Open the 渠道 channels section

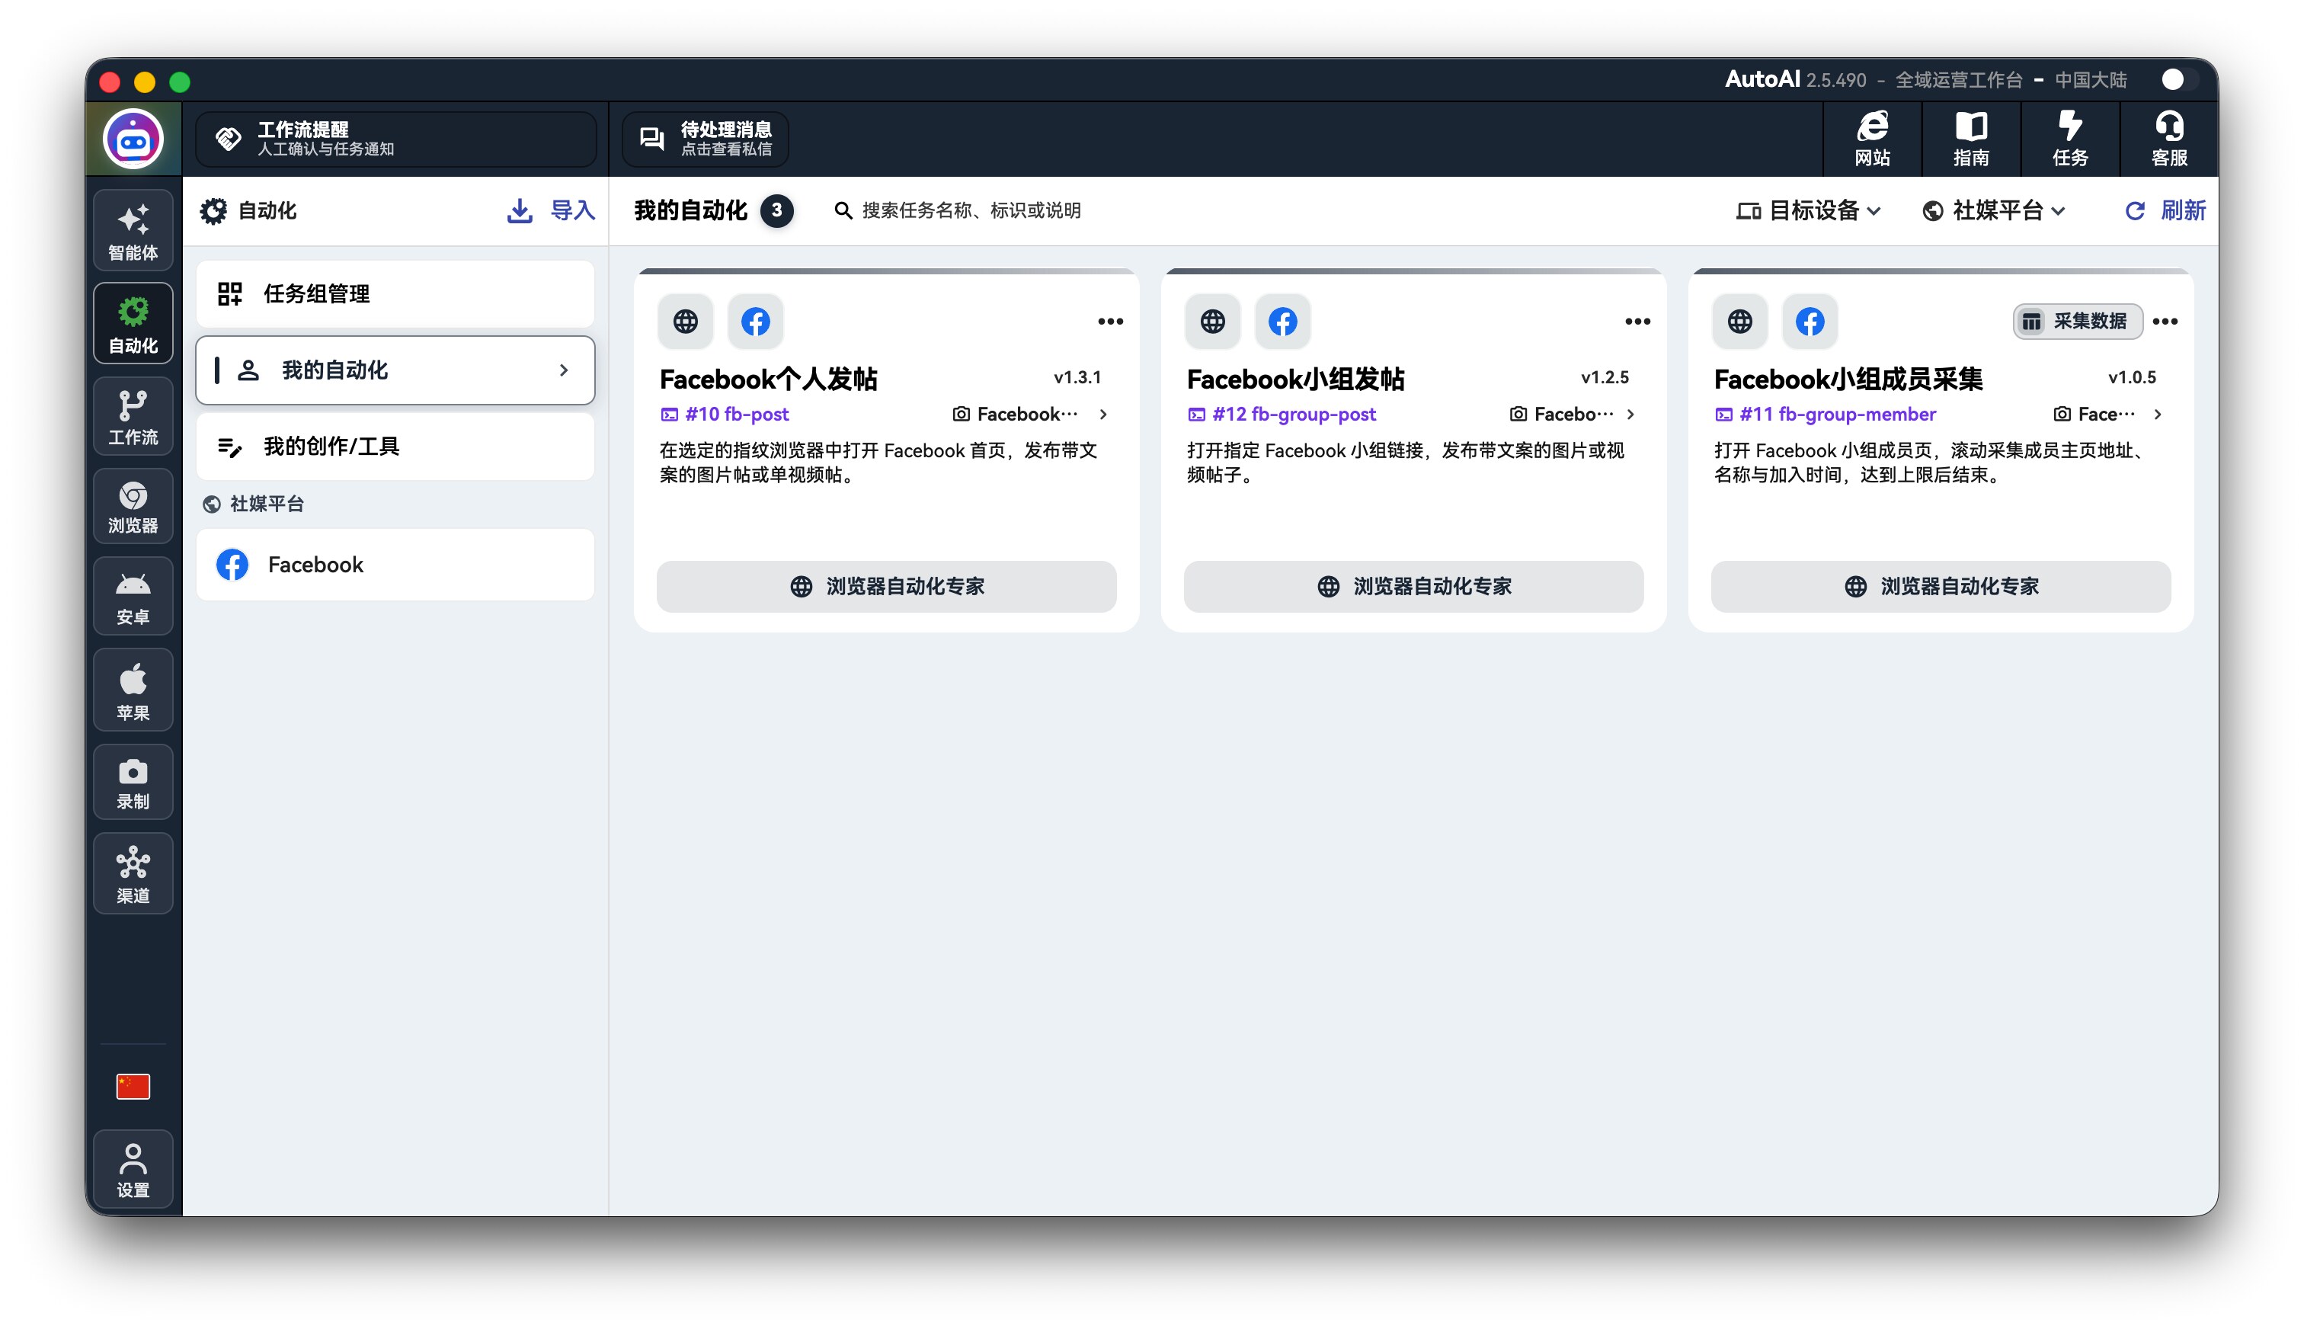tap(133, 873)
